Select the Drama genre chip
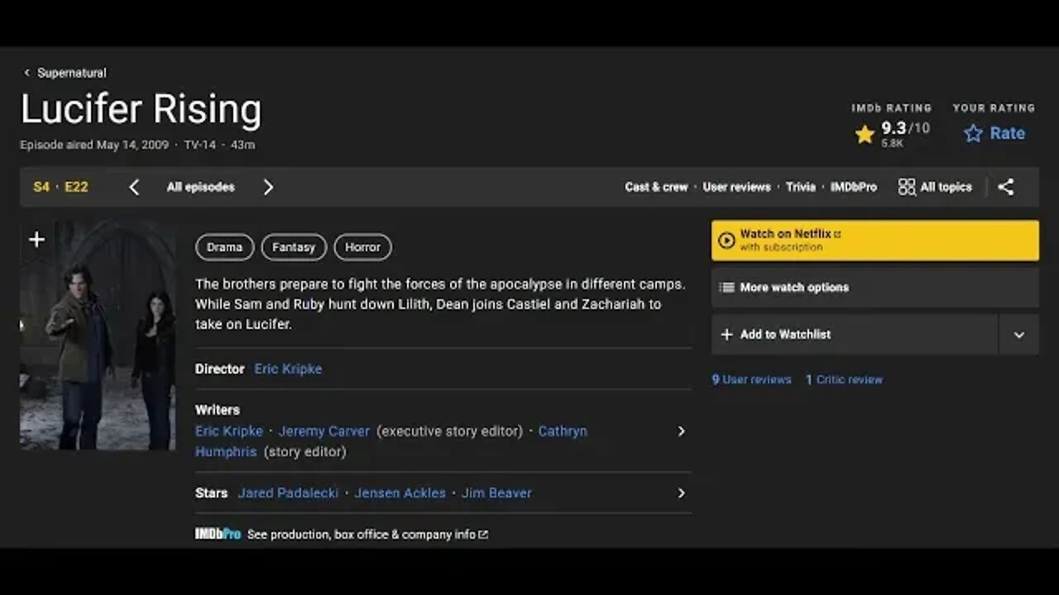The width and height of the screenshot is (1059, 595). 224,247
